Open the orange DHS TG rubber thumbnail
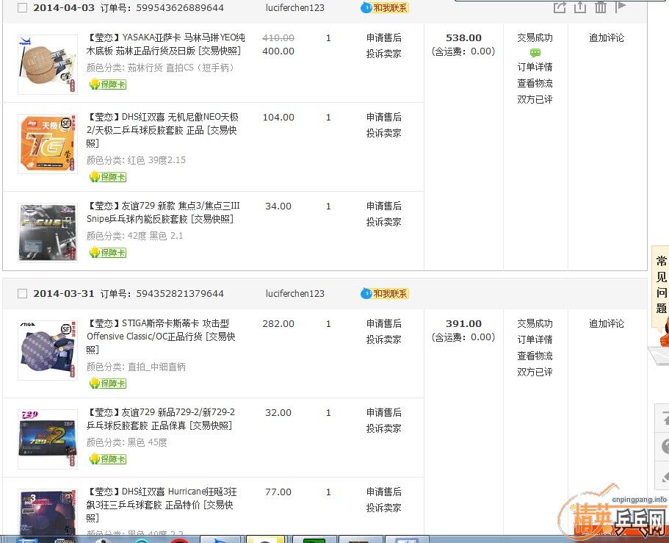Screen dimensions: 669x543 [x=47, y=144]
